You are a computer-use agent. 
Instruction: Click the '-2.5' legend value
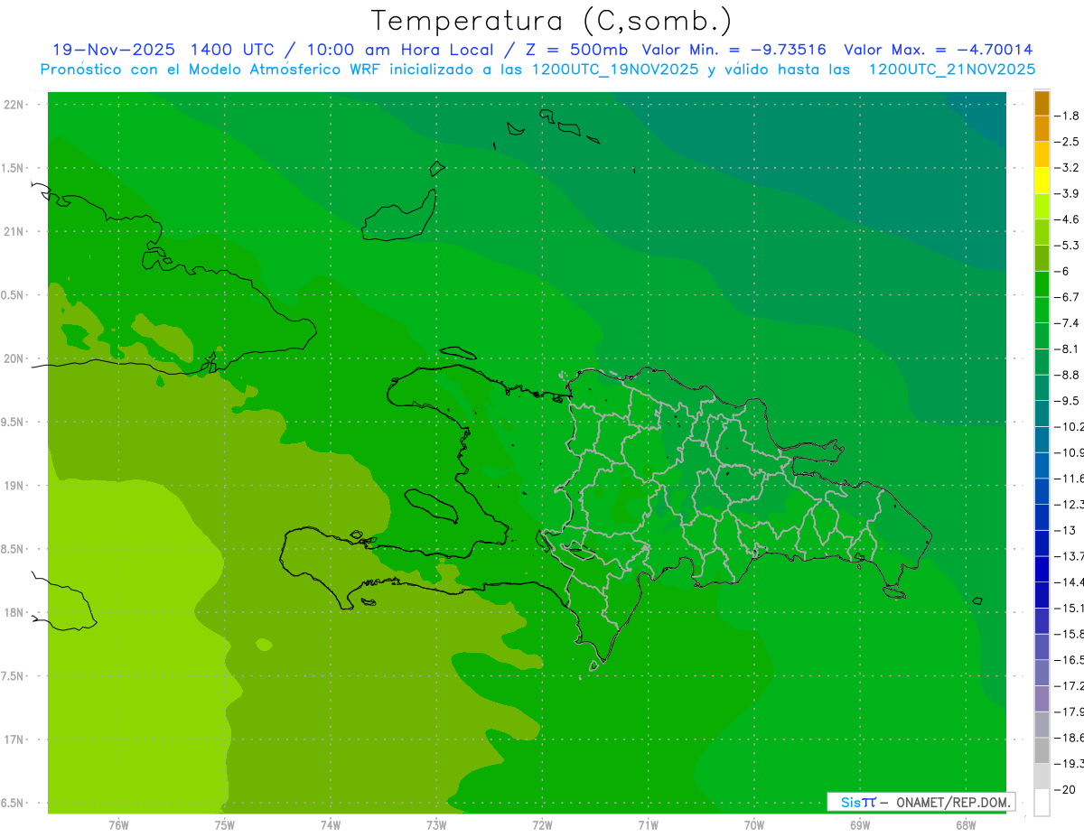(1067, 142)
